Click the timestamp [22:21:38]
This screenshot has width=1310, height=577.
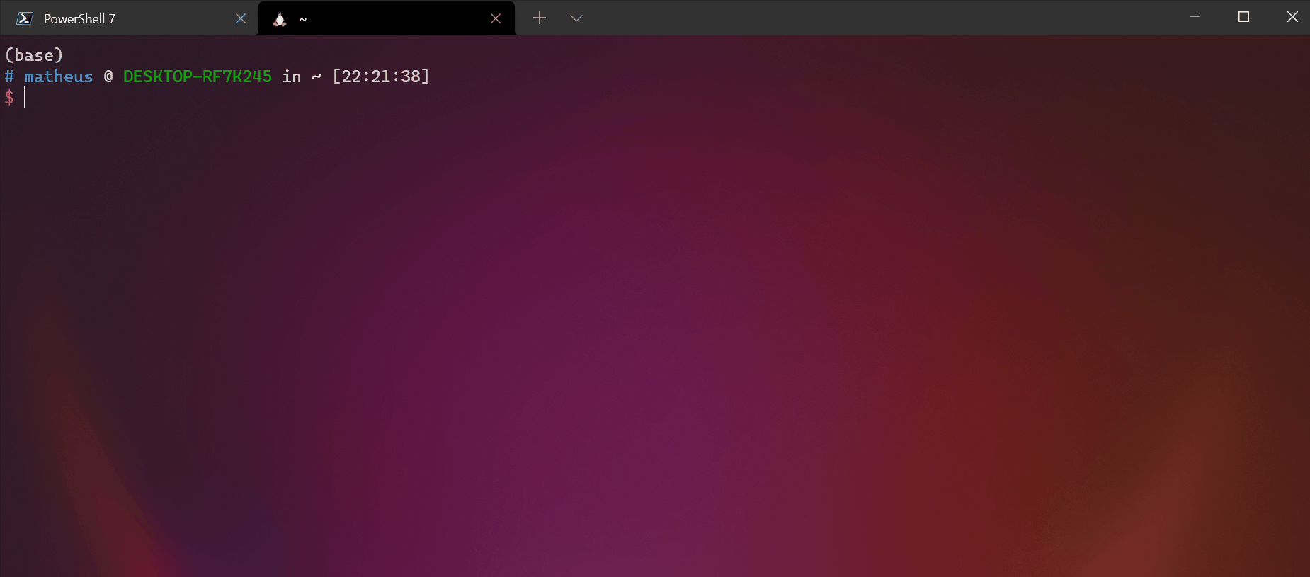(x=381, y=76)
